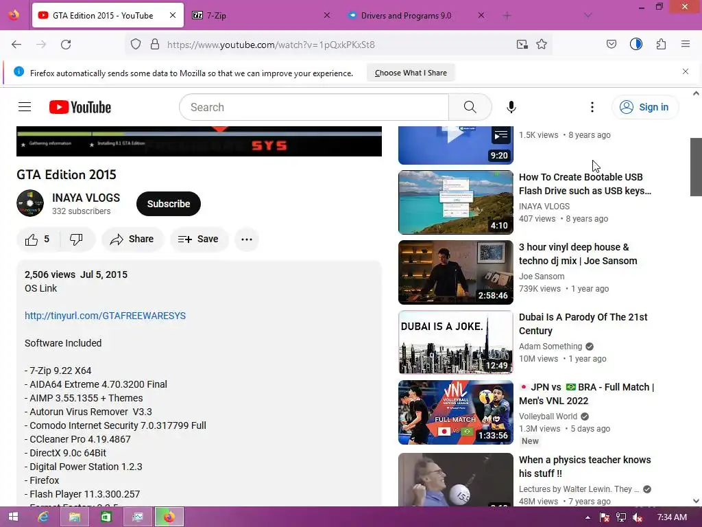Select '2,506 views Jul 5, 2015' text

click(76, 274)
